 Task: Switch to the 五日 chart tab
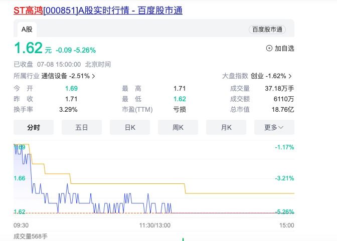coord(82,127)
